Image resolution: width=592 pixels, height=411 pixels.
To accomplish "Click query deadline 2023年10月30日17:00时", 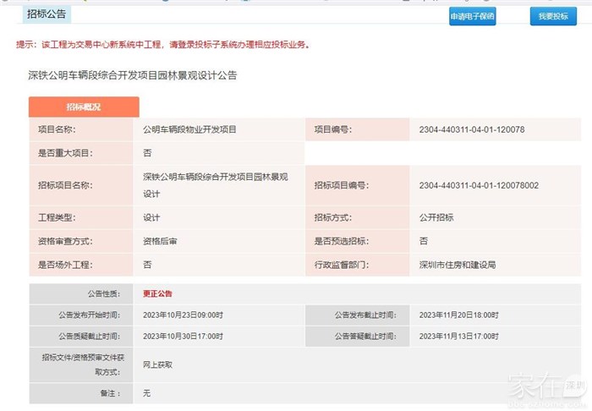I will [183, 336].
